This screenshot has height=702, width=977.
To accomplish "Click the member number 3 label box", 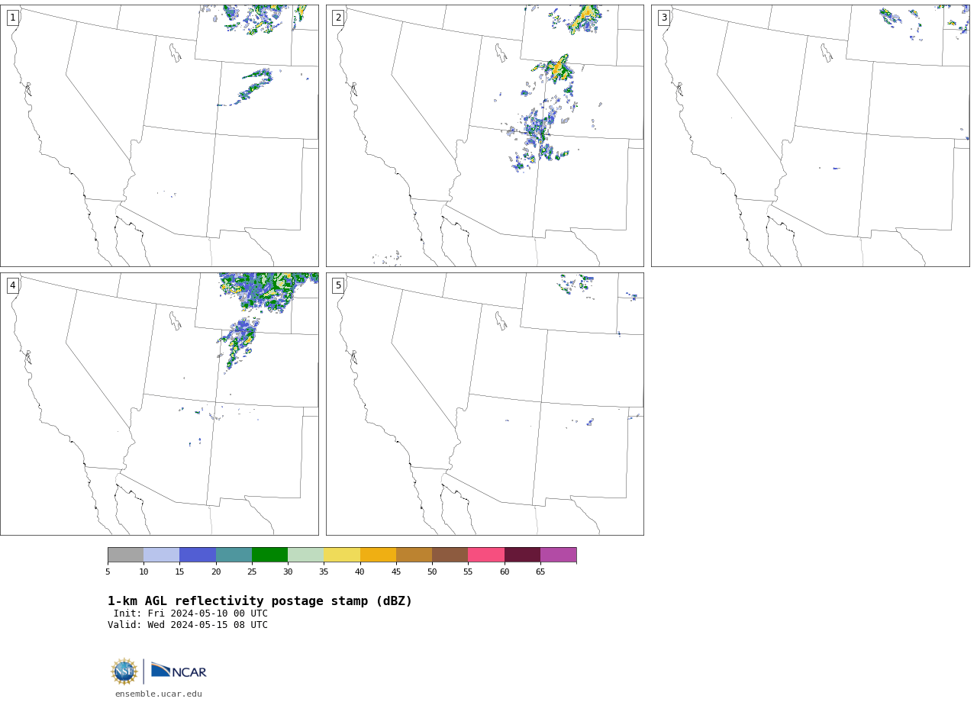I will 664,18.
